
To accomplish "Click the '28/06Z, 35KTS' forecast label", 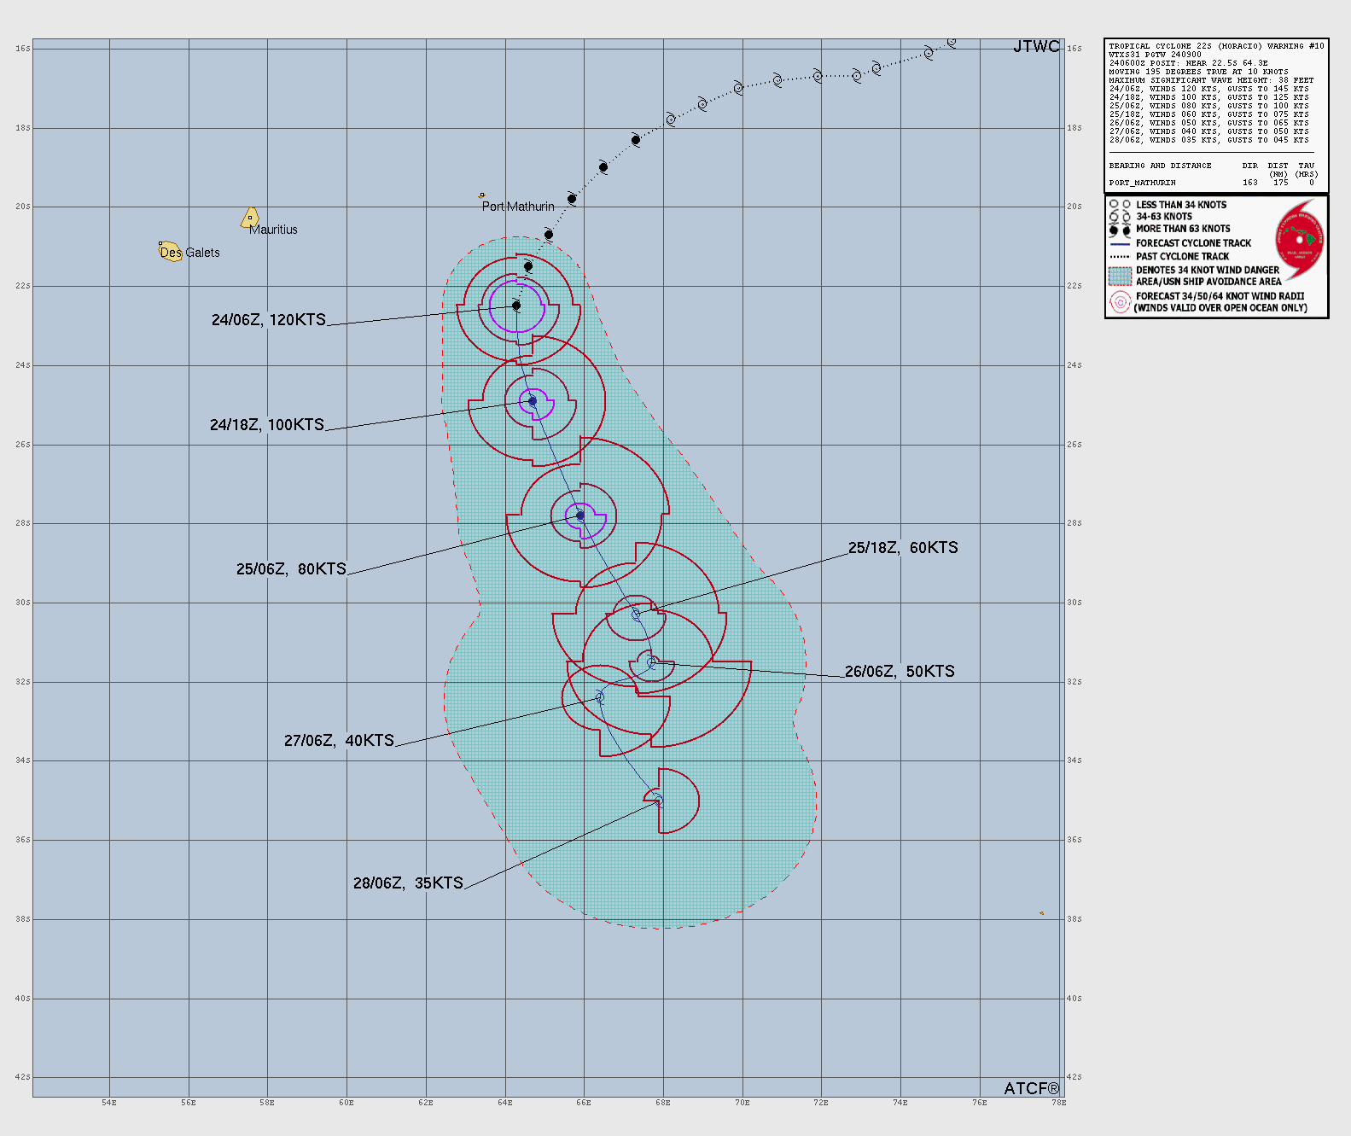I will tap(408, 883).
